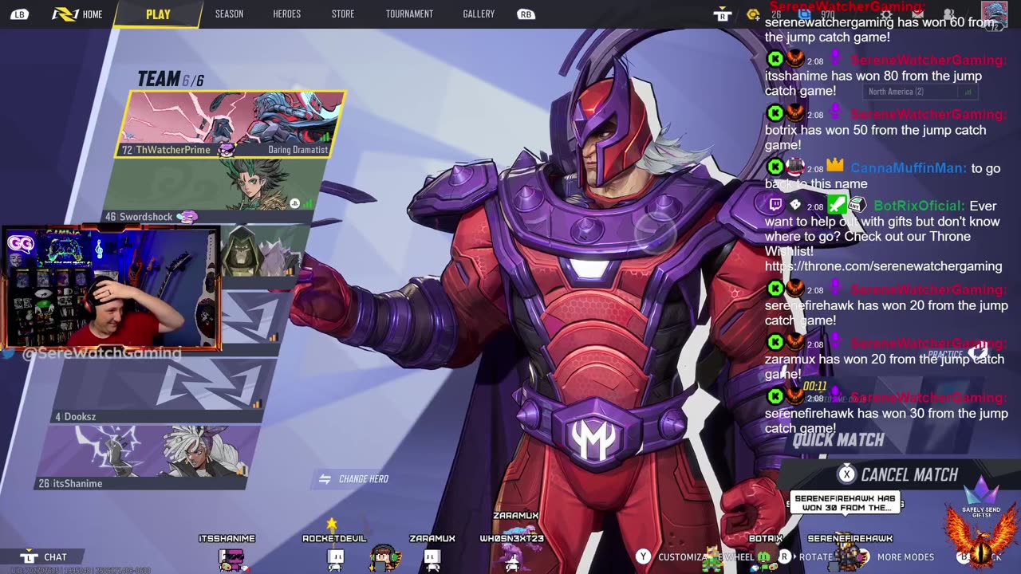Click the streamer webcam overlay
This screenshot has width=1021, height=574.
[111, 289]
